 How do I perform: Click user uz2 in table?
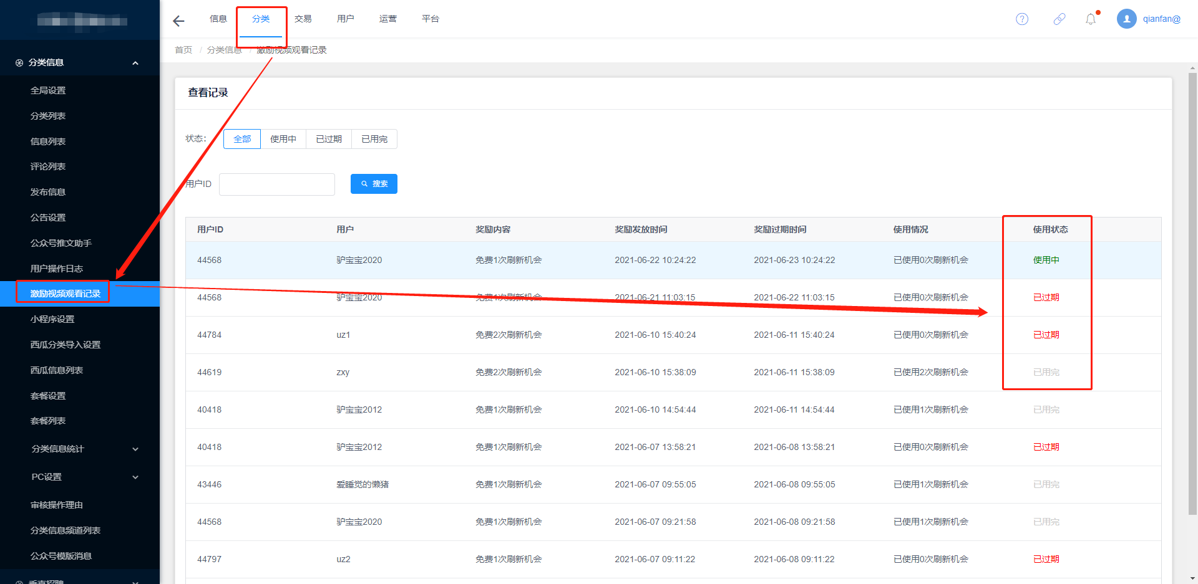click(343, 559)
